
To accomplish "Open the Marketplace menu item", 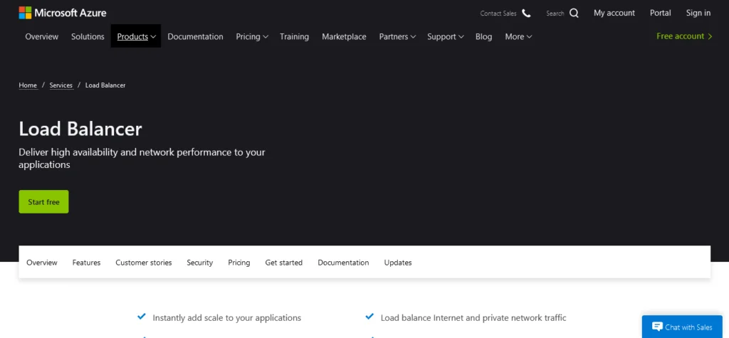I will click(344, 37).
